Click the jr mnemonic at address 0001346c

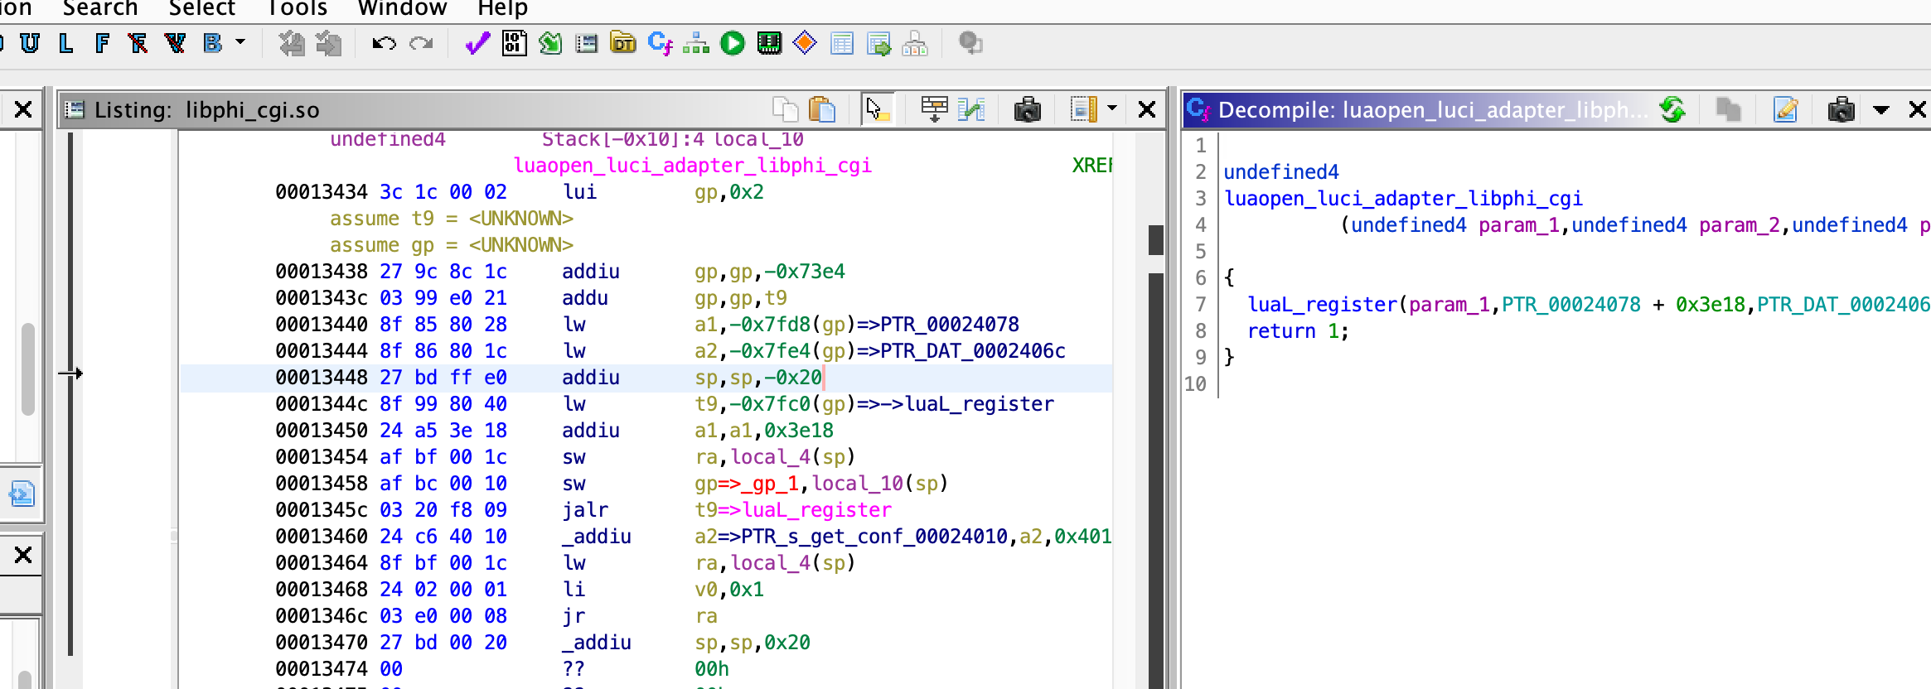click(573, 616)
